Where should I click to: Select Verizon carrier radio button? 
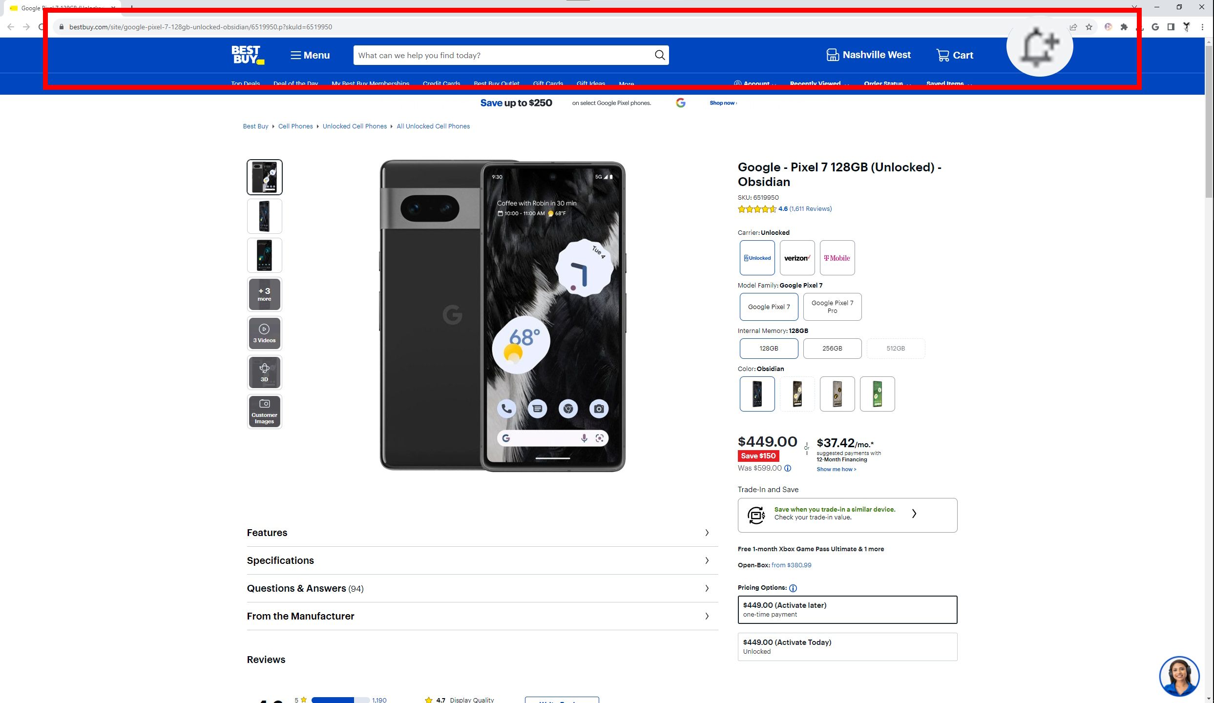pyautogui.click(x=796, y=258)
